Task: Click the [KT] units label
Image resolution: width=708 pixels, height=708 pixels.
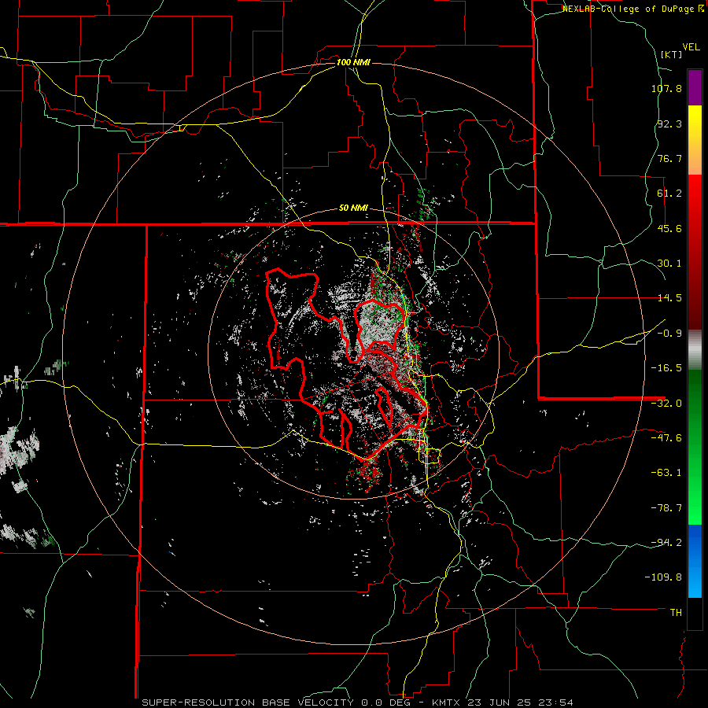Action: pyautogui.click(x=672, y=54)
